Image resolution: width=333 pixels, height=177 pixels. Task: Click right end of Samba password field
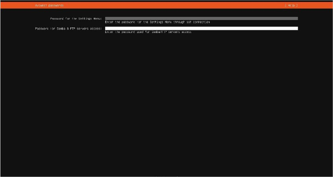click(x=295, y=28)
